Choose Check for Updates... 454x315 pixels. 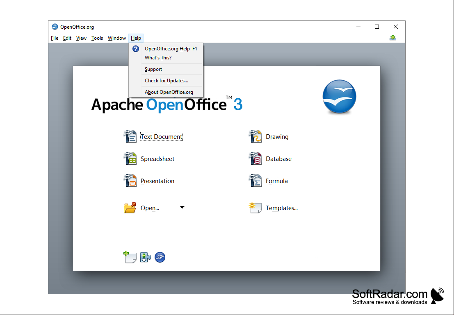point(166,80)
